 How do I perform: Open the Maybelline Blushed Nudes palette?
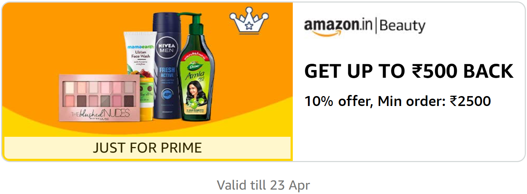click(100, 98)
